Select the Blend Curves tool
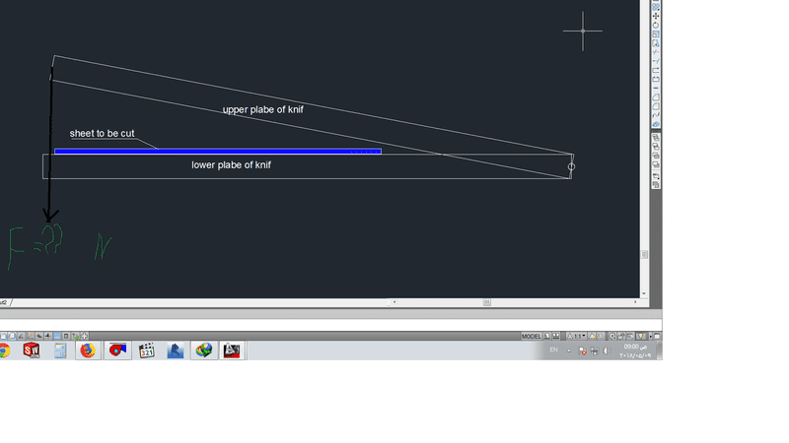This screenshot has height=443, width=789. click(x=656, y=114)
